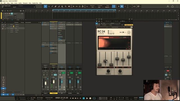Open the Event menu

point(16,3)
